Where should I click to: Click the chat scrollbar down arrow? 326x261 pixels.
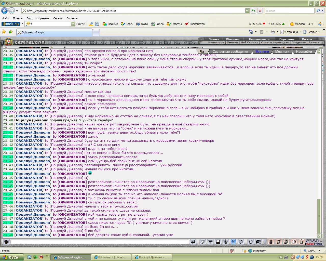click(319, 236)
